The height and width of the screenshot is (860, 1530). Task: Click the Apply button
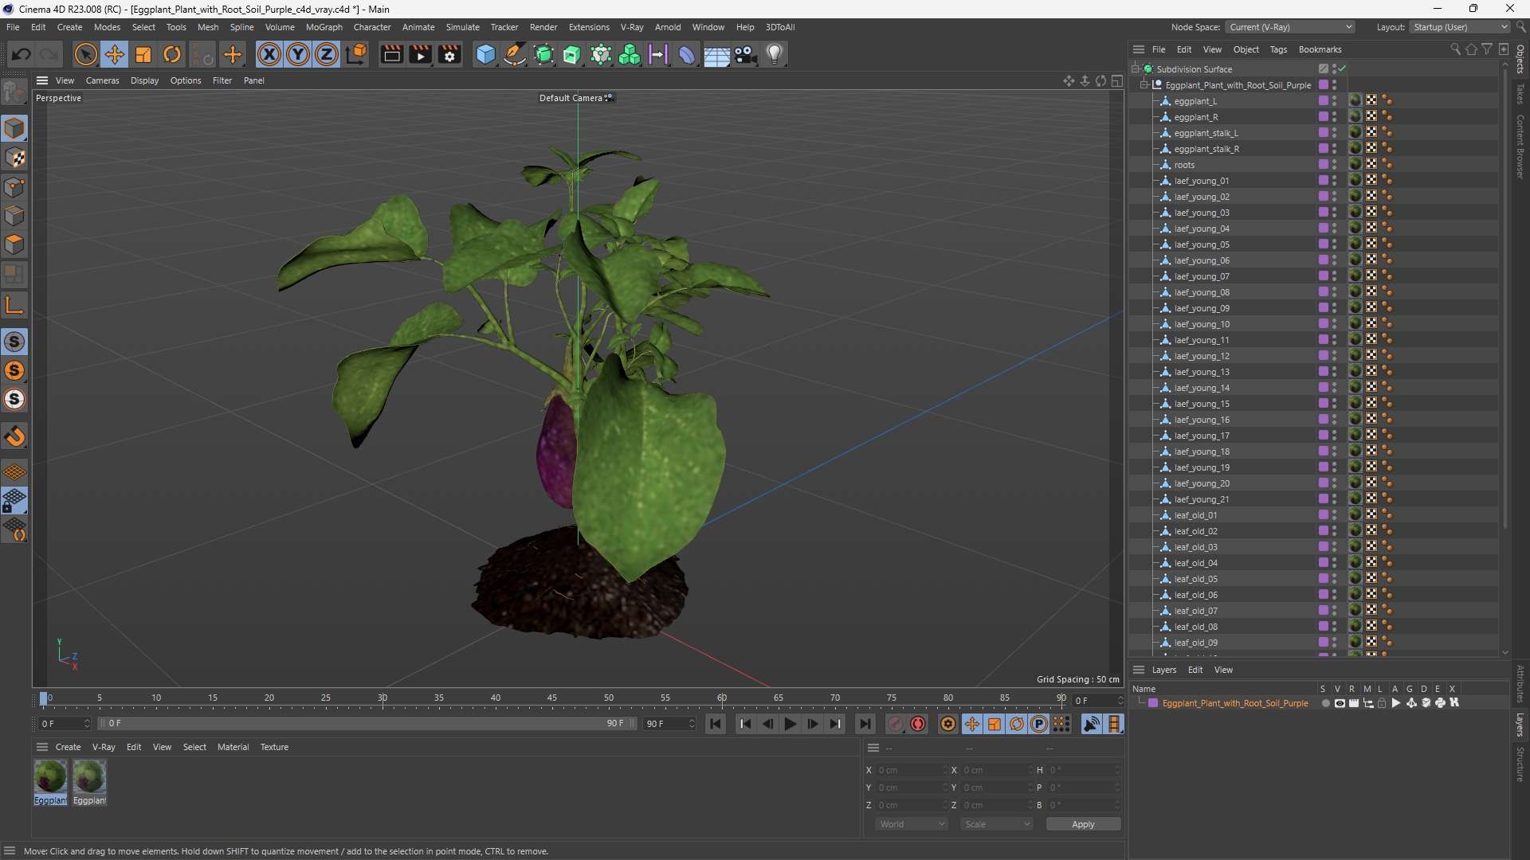(1083, 824)
